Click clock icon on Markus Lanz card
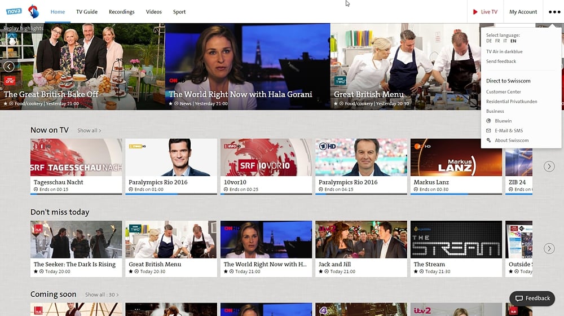Image resolution: width=564 pixels, height=316 pixels. click(x=416, y=189)
